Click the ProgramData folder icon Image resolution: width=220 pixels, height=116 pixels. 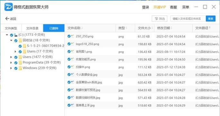20,63
